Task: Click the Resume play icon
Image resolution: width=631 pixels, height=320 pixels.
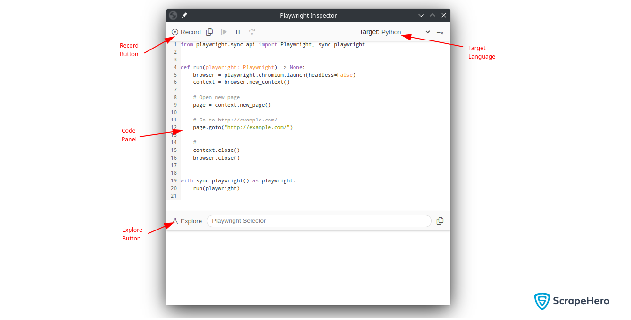Action: [224, 32]
